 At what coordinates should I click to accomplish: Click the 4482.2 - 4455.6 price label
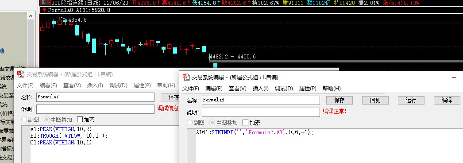[232, 57]
